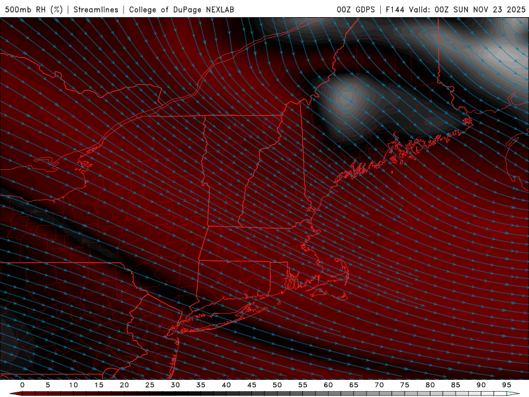
Task: Click the "500mb RH (%)" title text
Action: pos(34,9)
